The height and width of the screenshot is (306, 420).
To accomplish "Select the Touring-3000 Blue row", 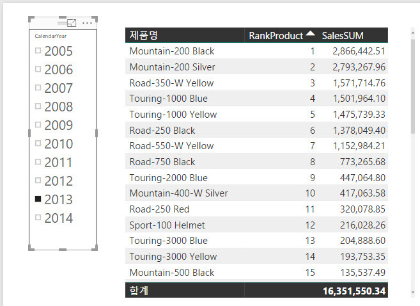I will 256,241.
